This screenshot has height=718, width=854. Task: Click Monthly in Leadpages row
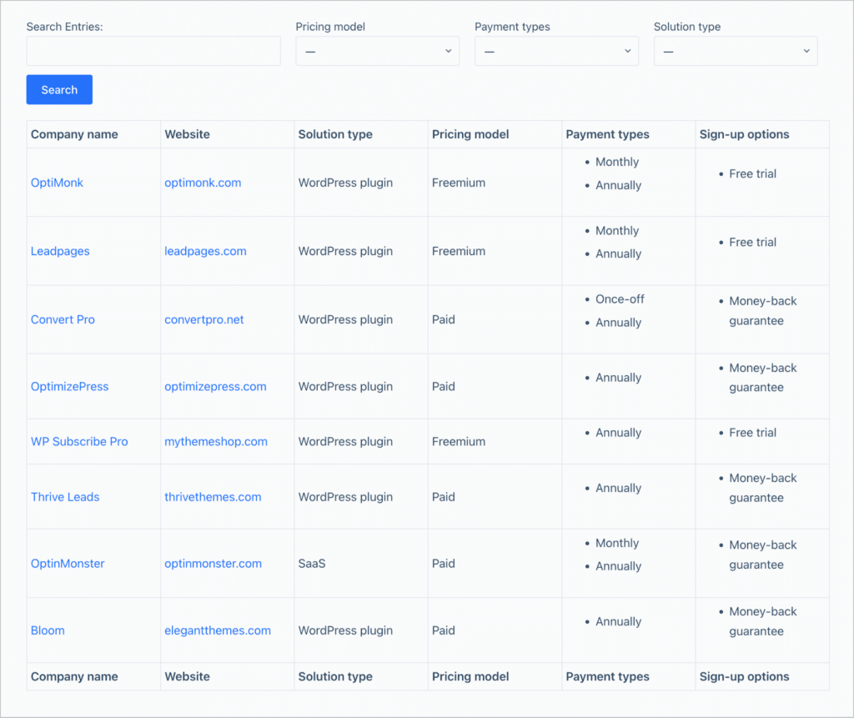click(617, 230)
